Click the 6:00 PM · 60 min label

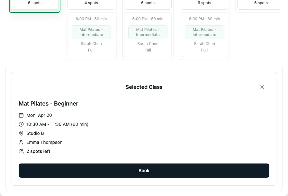click(x=91, y=19)
